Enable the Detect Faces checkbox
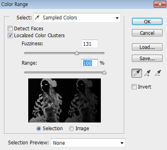This screenshot has height=150, width=167. point(10,29)
